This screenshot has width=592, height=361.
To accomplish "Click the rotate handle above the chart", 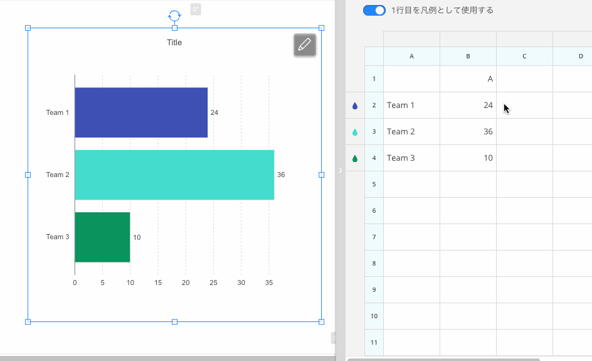I will (x=174, y=16).
